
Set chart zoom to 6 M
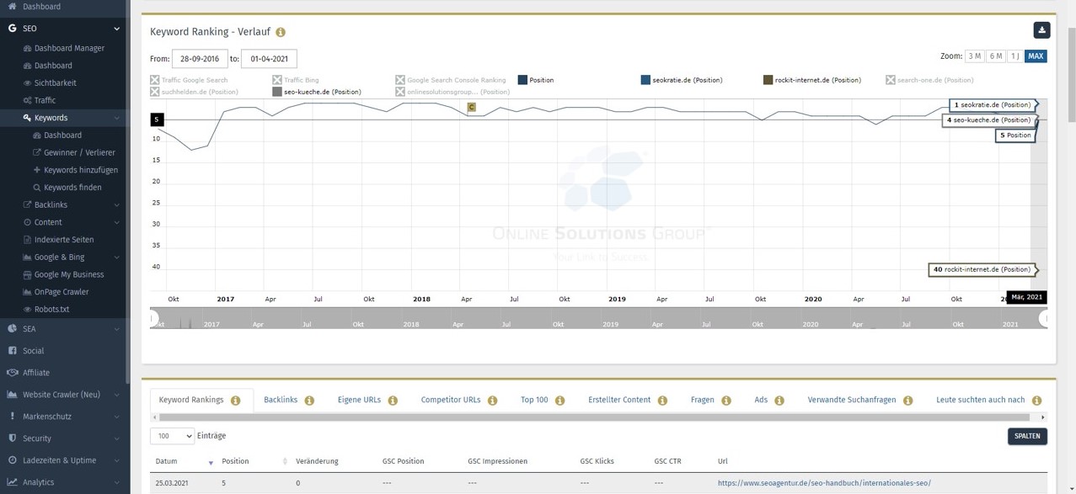click(x=995, y=56)
